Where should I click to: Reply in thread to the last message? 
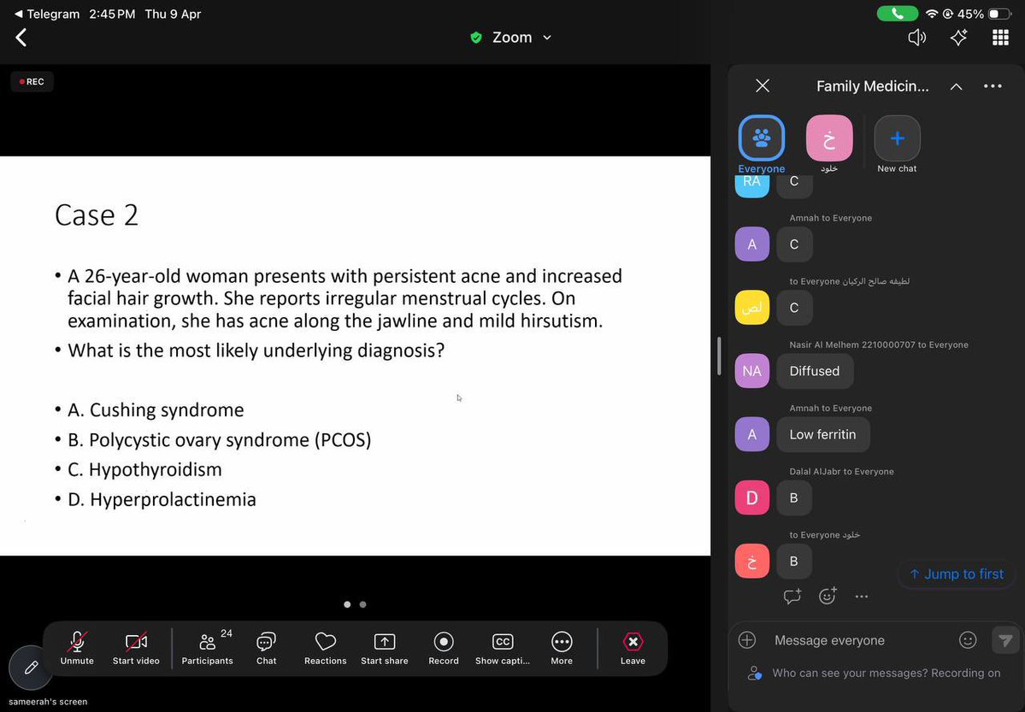(x=792, y=596)
